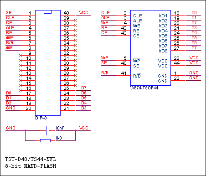
Task: Select the D0 net label at TSOP44 pin 18
Action: pyautogui.click(x=194, y=13)
